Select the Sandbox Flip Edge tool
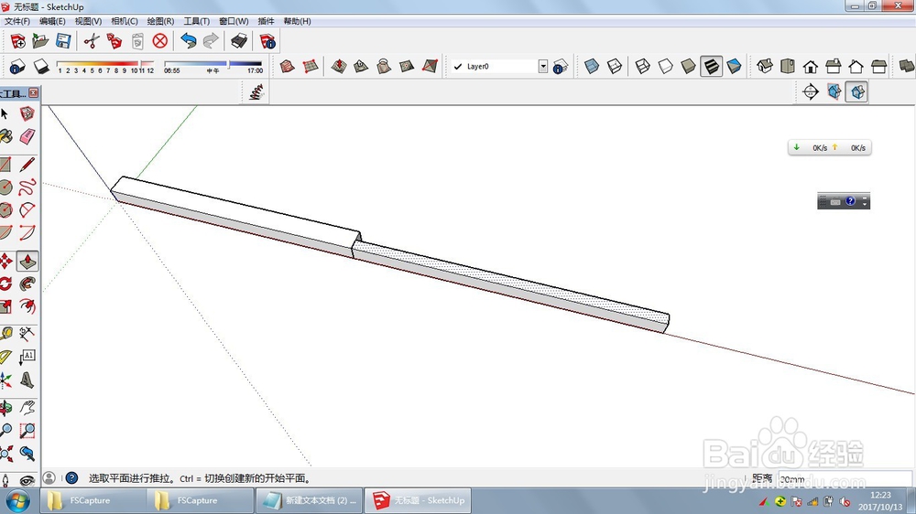 tap(430, 67)
